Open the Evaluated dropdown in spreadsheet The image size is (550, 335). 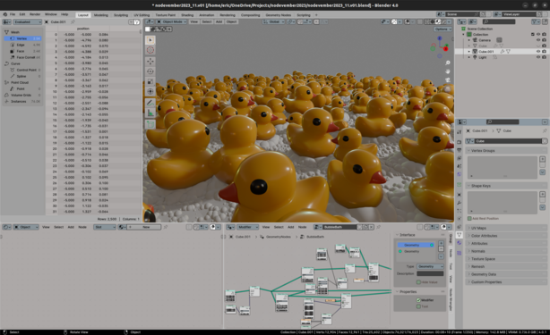27,21
